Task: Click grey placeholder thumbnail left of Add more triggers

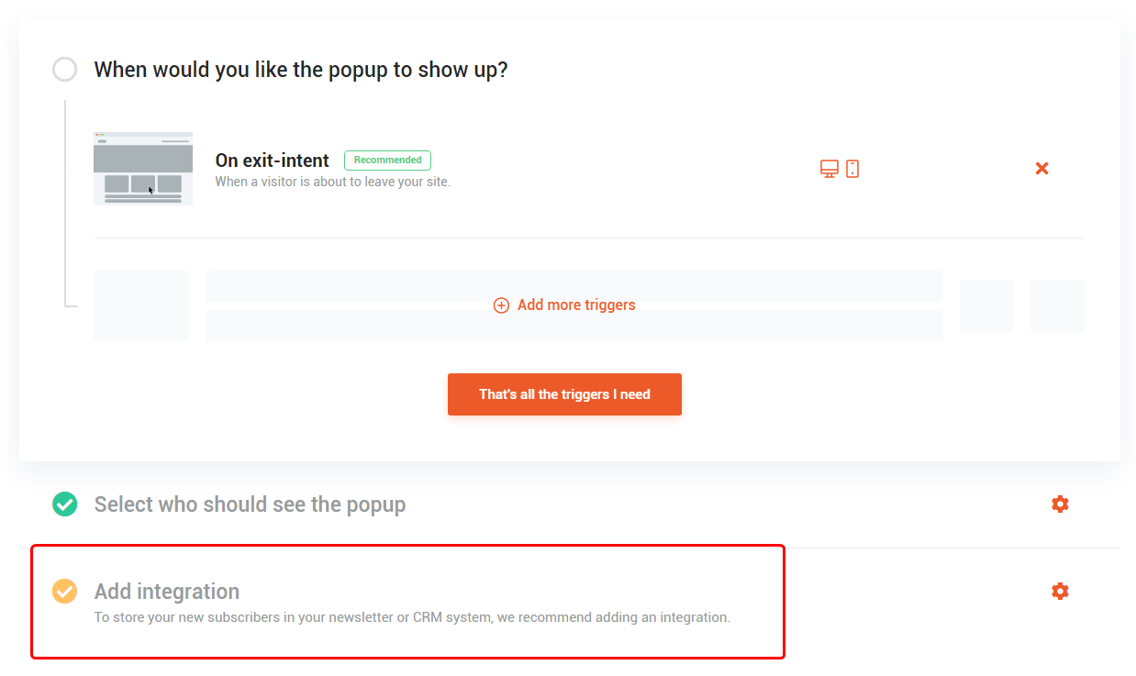Action: pyautogui.click(x=140, y=305)
